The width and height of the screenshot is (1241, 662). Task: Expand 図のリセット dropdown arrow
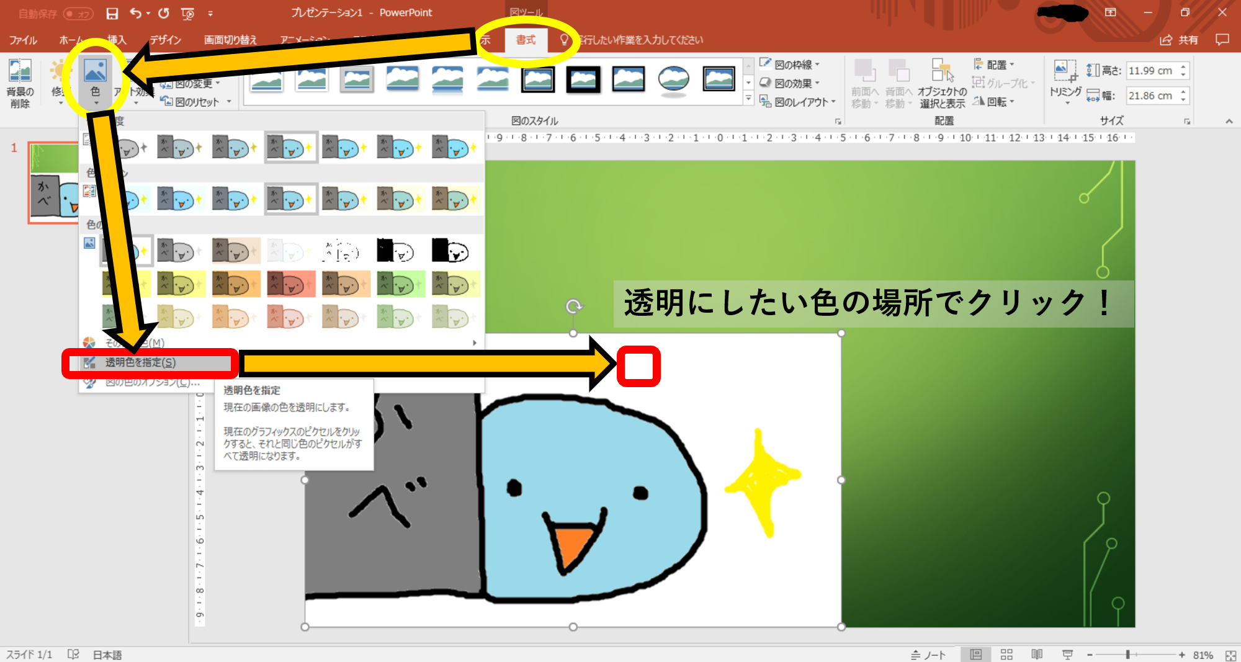coord(229,102)
